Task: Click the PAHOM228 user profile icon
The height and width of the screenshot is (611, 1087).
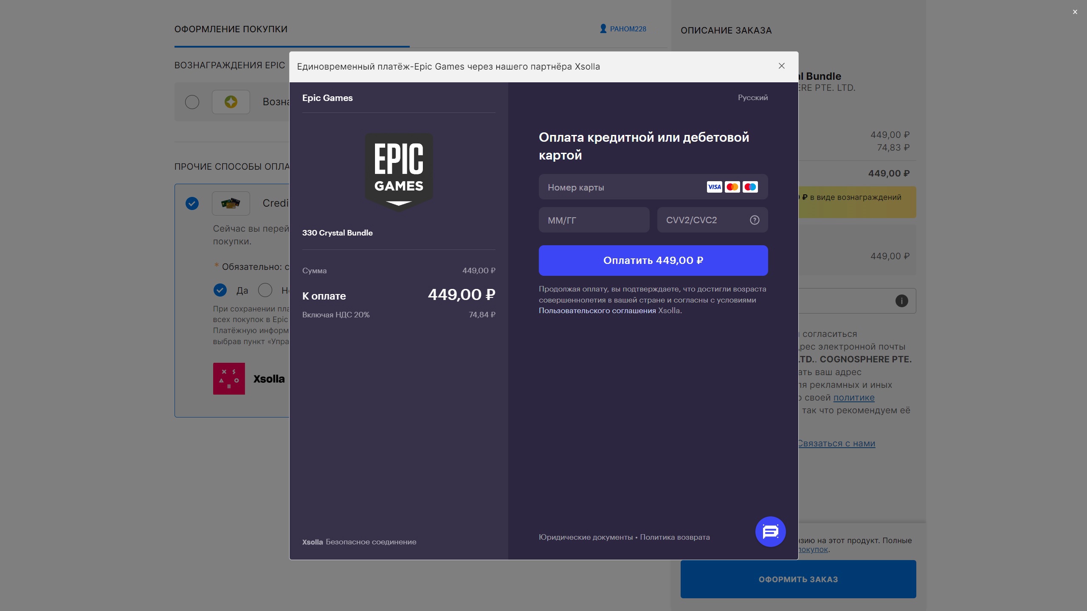Action: click(x=603, y=28)
